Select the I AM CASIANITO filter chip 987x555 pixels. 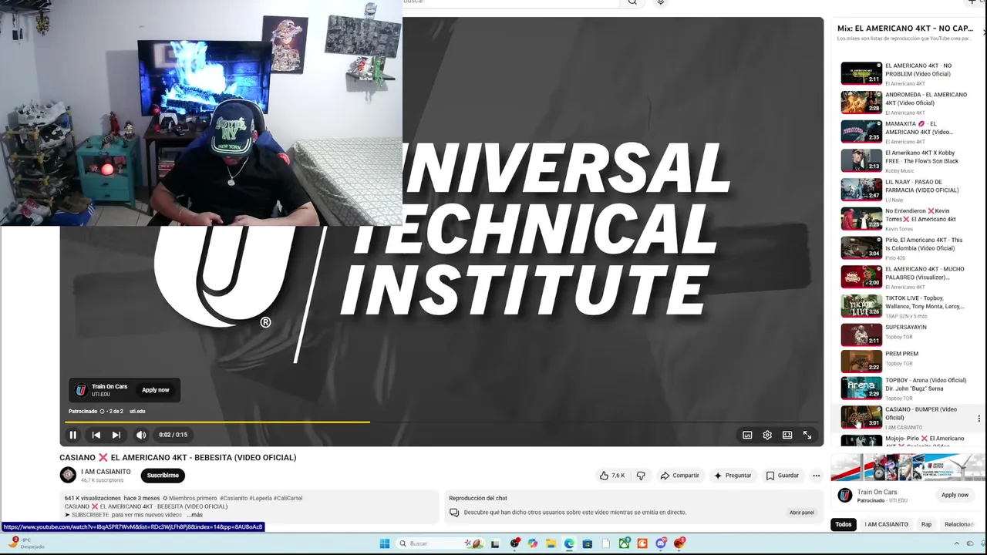click(886, 524)
